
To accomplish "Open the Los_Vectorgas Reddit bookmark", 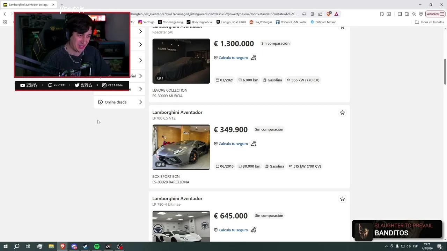I will (261, 22).
